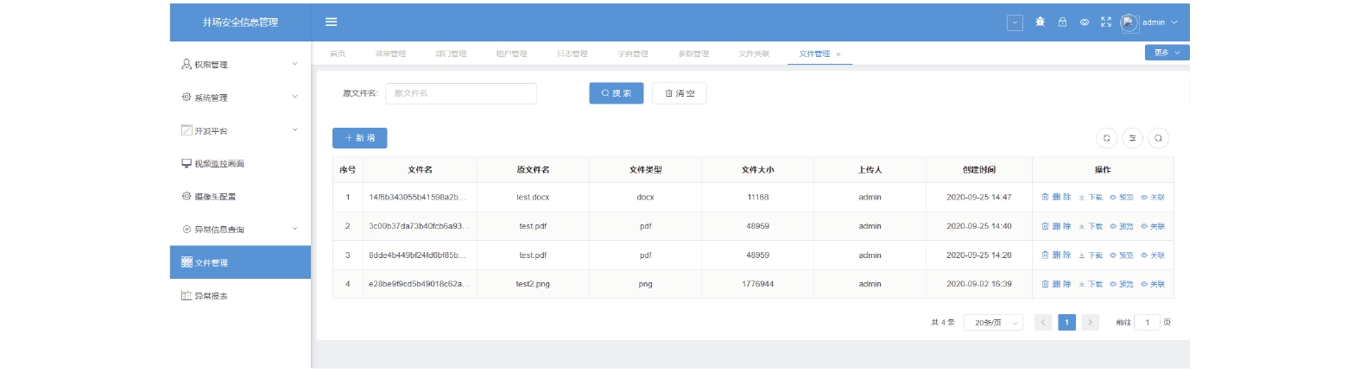Download the test.docx file

point(1091,198)
